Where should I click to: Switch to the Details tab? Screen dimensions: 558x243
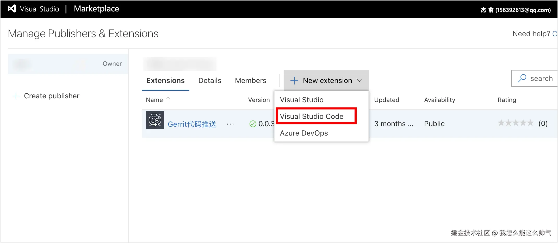[x=210, y=81]
